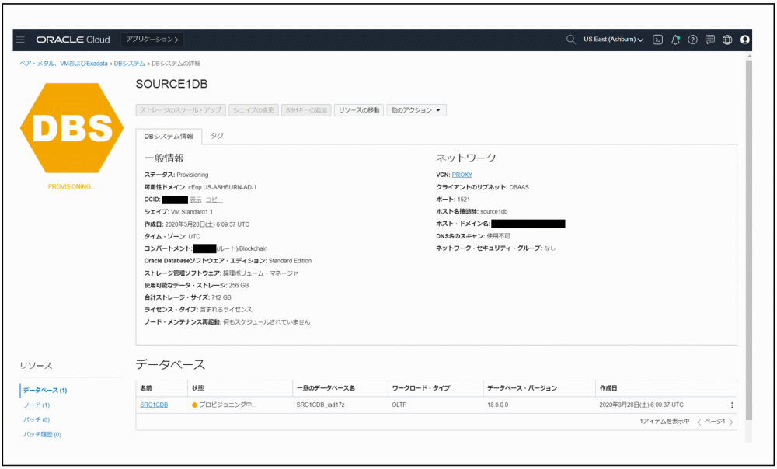Switch to the タグ tab
Viewport: 777px width, 469px height.
pyautogui.click(x=217, y=136)
